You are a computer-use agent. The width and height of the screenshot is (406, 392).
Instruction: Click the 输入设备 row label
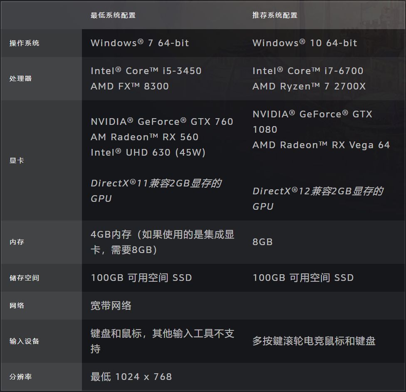click(19, 341)
